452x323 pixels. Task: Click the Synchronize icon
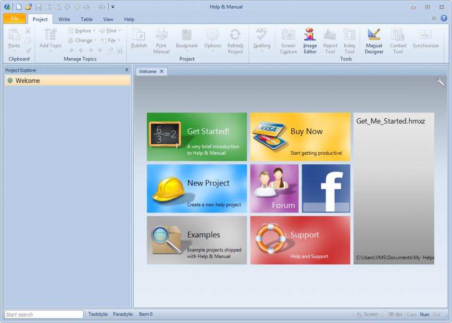click(426, 35)
